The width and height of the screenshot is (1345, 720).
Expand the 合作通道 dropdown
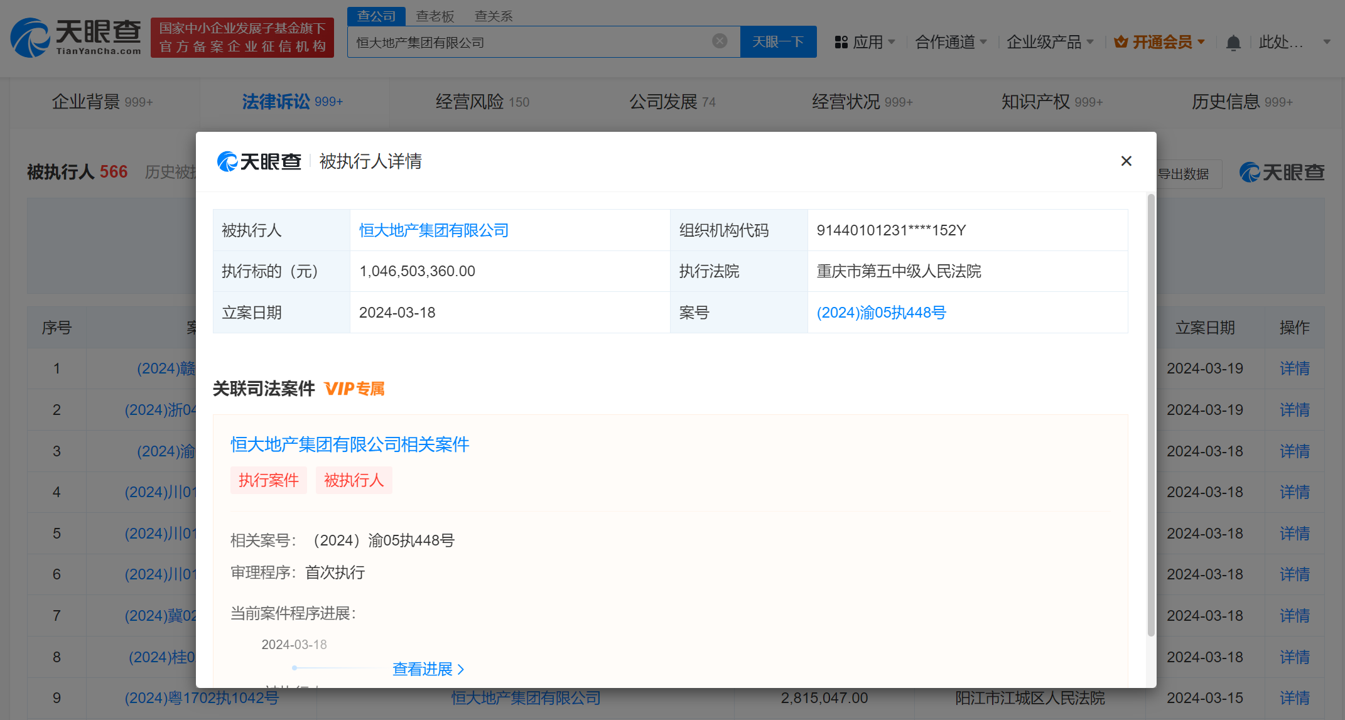point(983,42)
